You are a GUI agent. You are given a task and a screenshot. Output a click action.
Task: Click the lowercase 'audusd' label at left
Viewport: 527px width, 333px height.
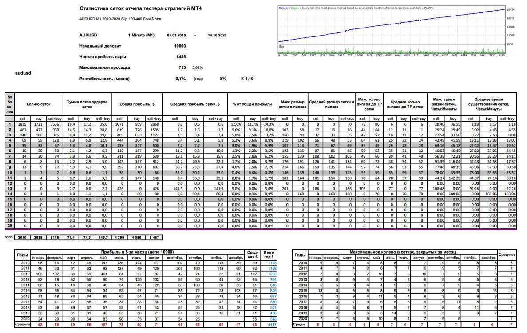tap(23, 73)
